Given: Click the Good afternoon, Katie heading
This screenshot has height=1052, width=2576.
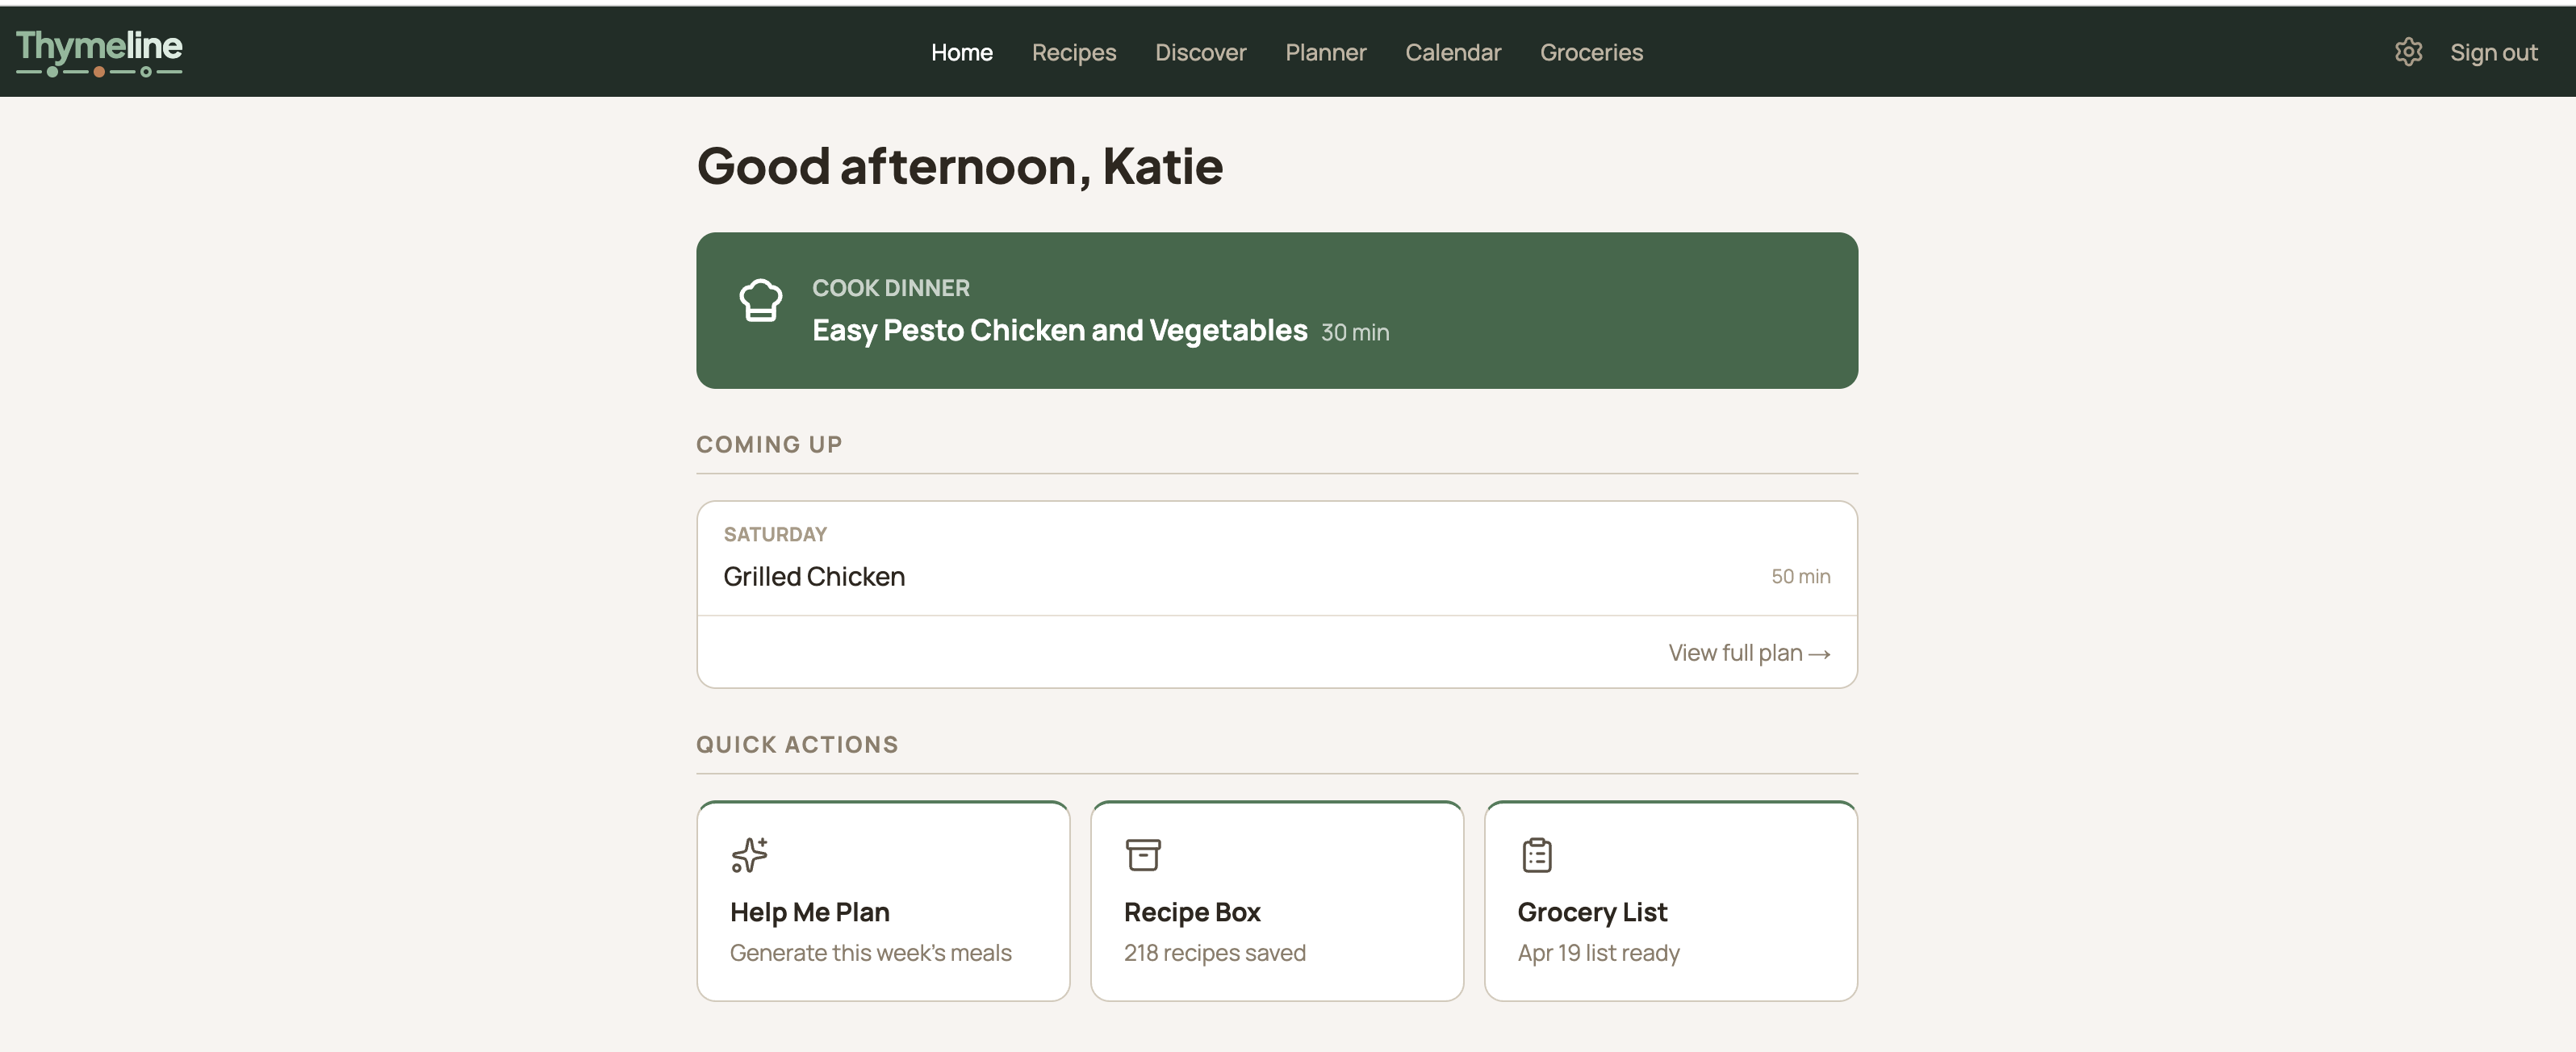Looking at the screenshot, I should pyautogui.click(x=959, y=165).
